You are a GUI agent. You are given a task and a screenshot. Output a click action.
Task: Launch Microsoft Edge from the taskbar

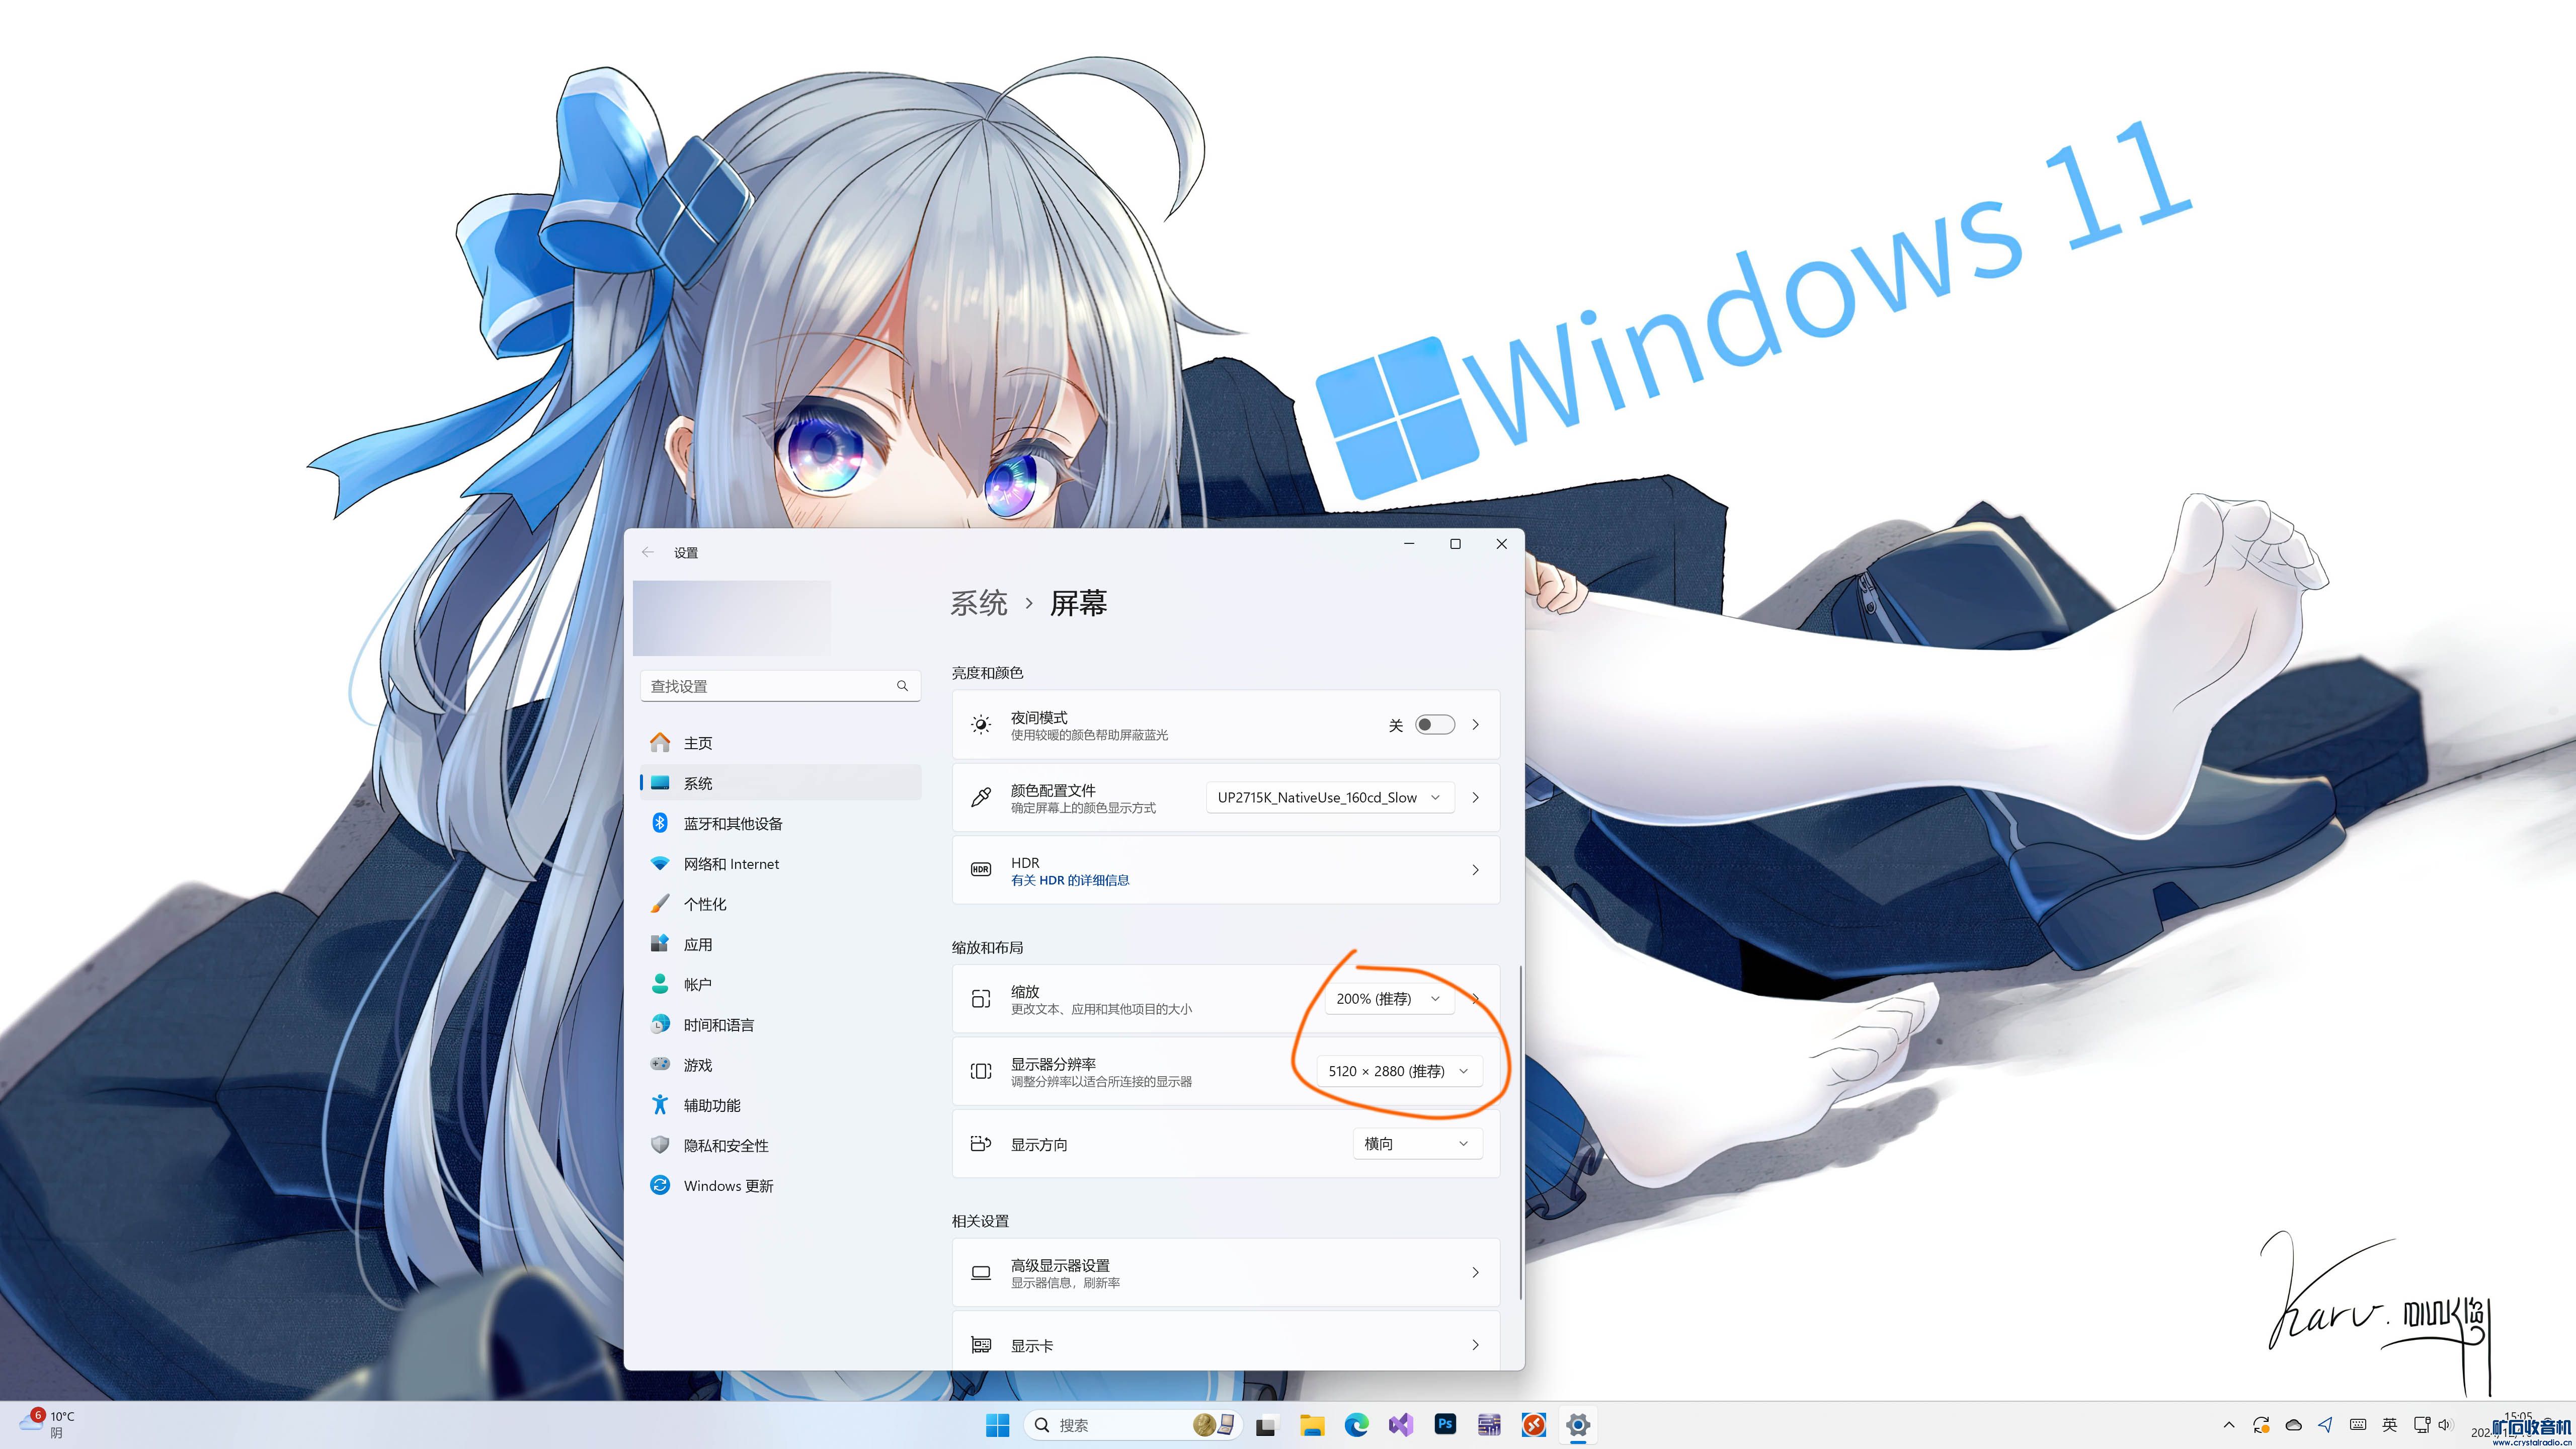[x=1356, y=1424]
